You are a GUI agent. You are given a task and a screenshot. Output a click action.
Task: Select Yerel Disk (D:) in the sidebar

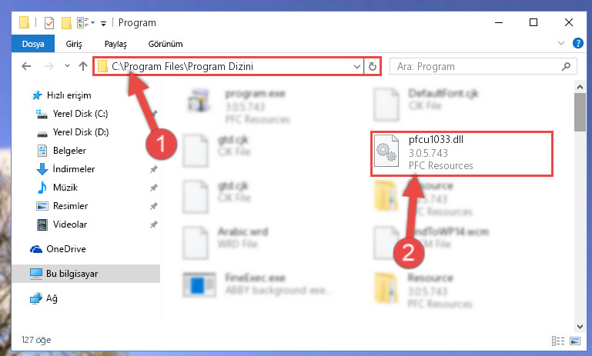point(81,132)
